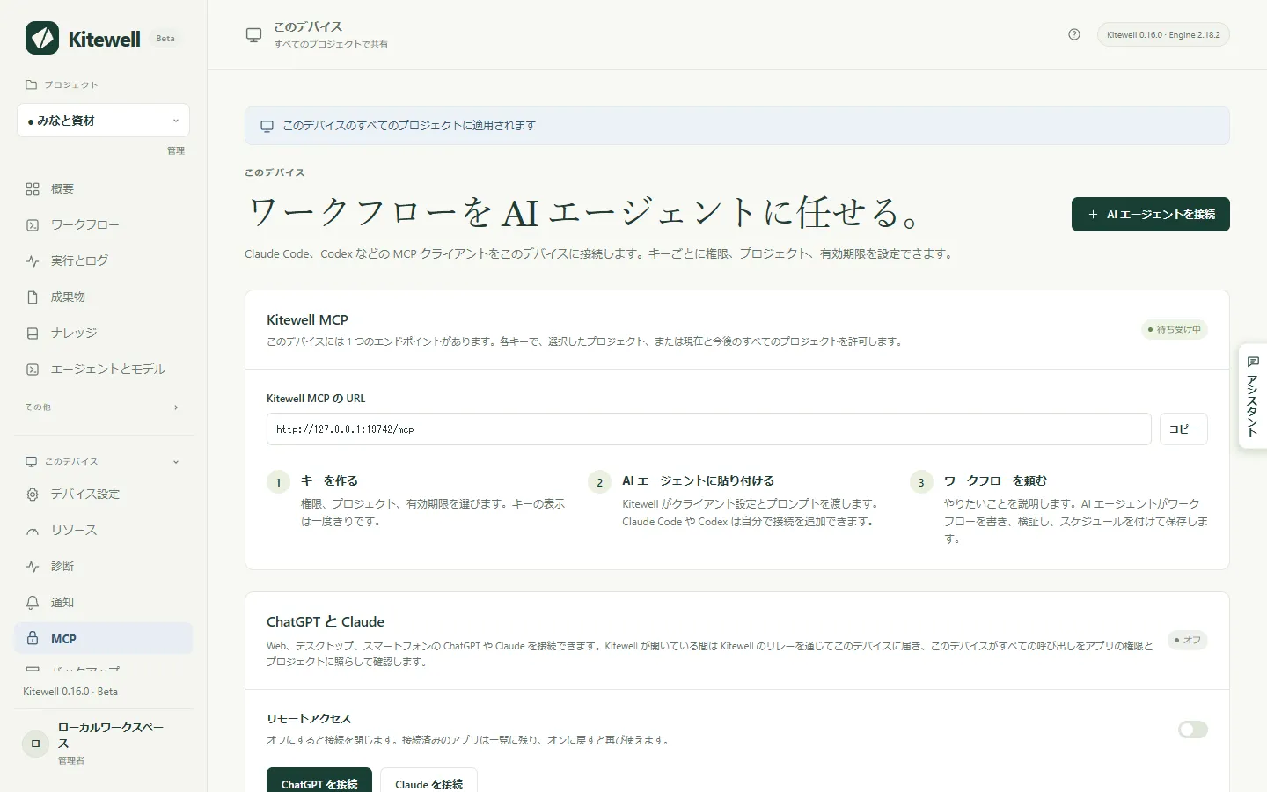Viewport: 1267px width, 792px height.
Task: Open the 概要 page
Action: pyautogui.click(x=103, y=189)
